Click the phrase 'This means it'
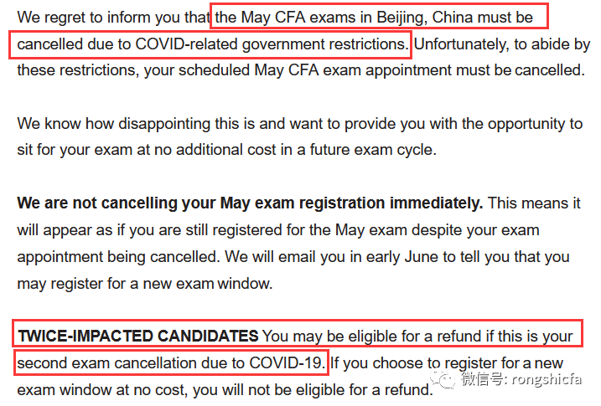This screenshot has height=406, width=601. tap(534, 203)
